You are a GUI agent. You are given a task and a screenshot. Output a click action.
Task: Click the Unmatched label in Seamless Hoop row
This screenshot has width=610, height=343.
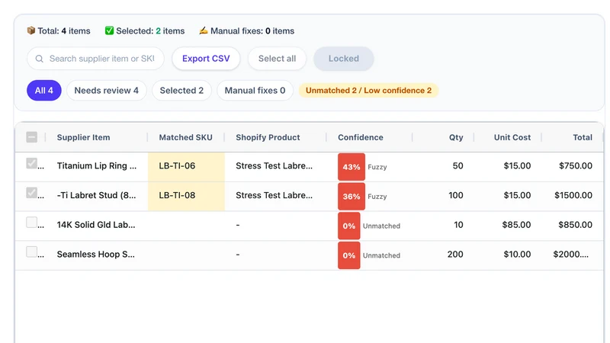(382, 255)
